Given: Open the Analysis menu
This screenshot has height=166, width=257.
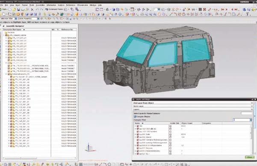Looking at the screenshot, I should pyautogui.click(x=61, y=5).
